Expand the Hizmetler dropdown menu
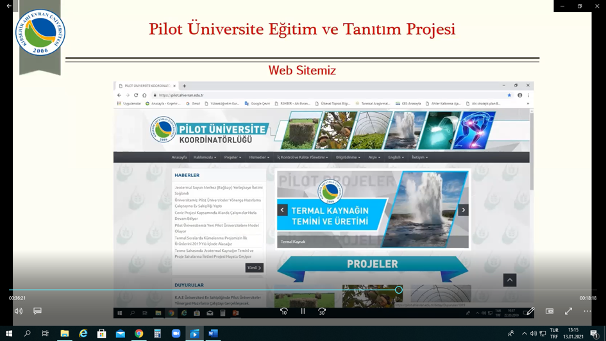Screen dimensions: 606x341 (259, 157)
